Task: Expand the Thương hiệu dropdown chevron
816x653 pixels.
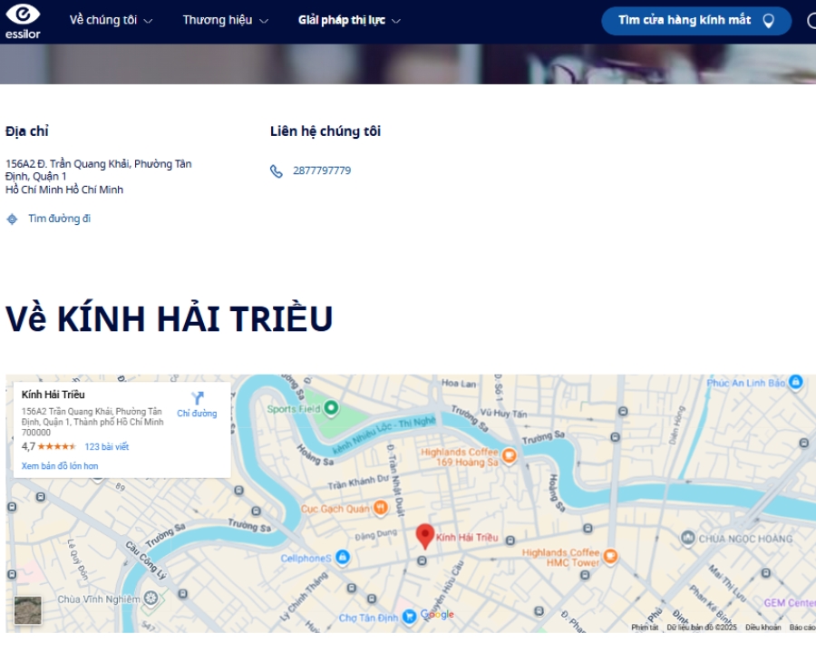Action: tap(264, 20)
